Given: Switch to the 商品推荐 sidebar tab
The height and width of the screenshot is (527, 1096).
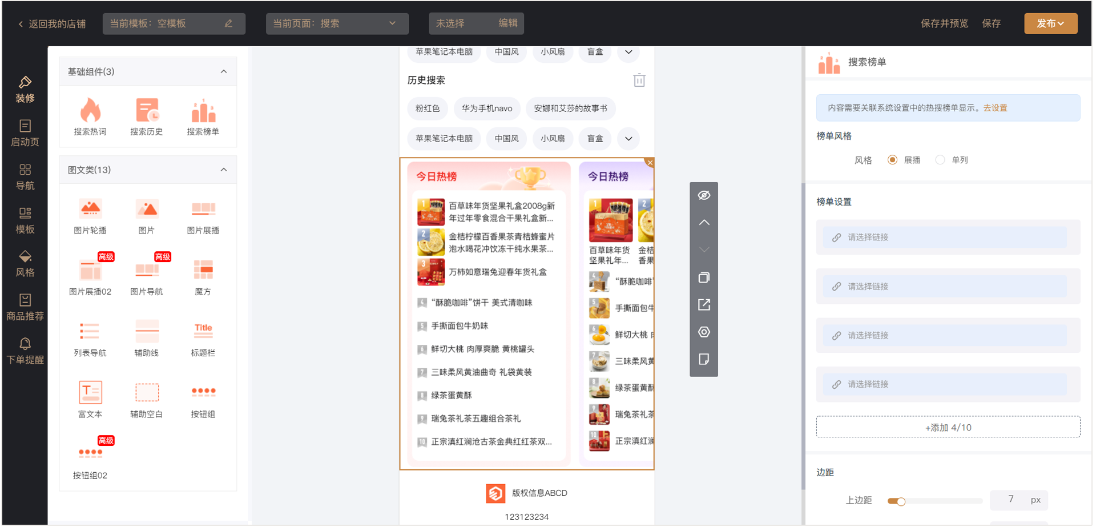Looking at the screenshot, I should 25,307.
